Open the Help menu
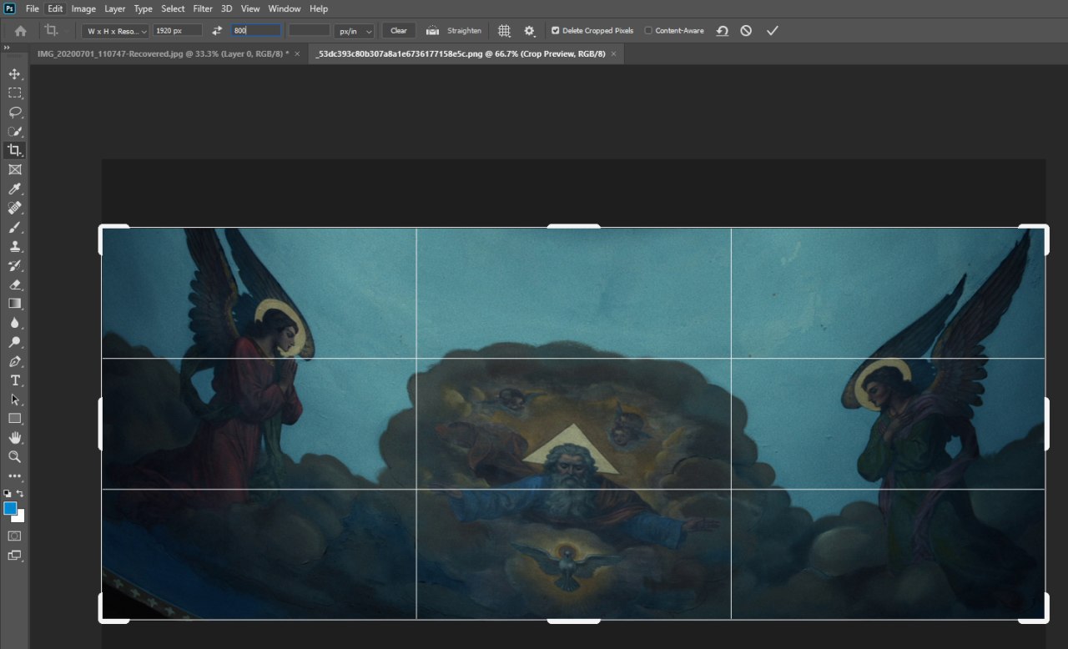This screenshot has width=1068, height=649. 319,8
